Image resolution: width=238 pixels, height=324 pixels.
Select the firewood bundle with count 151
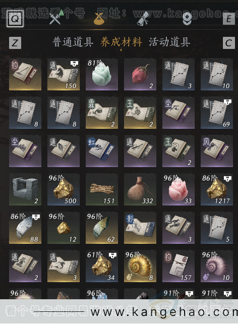(x=102, y=189)
